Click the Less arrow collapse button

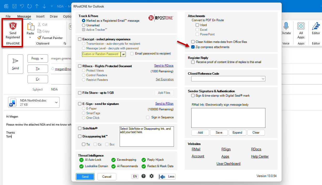coord(167,177)
